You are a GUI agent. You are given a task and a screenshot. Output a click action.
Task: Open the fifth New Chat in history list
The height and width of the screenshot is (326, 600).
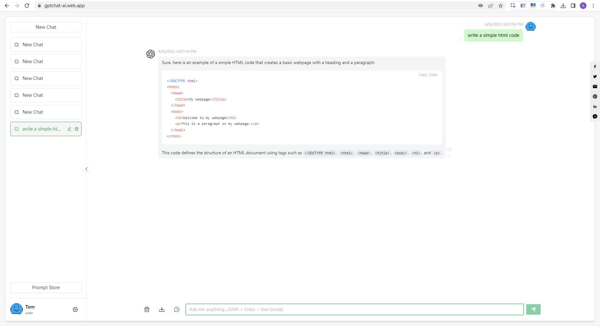(46, 112)
